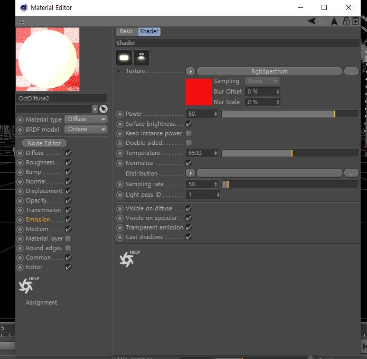Screen dimensions: 367x359
Task: Click arrow next to layer field
Action: tap(95, 109)
